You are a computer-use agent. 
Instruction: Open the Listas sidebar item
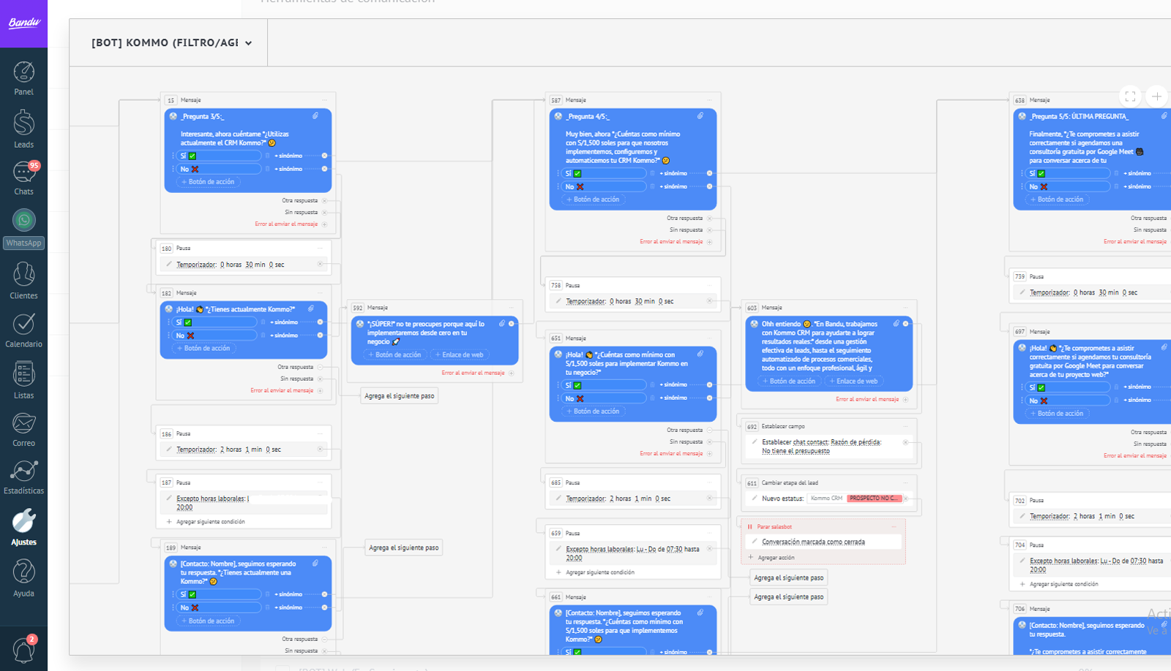coord(23,380)
